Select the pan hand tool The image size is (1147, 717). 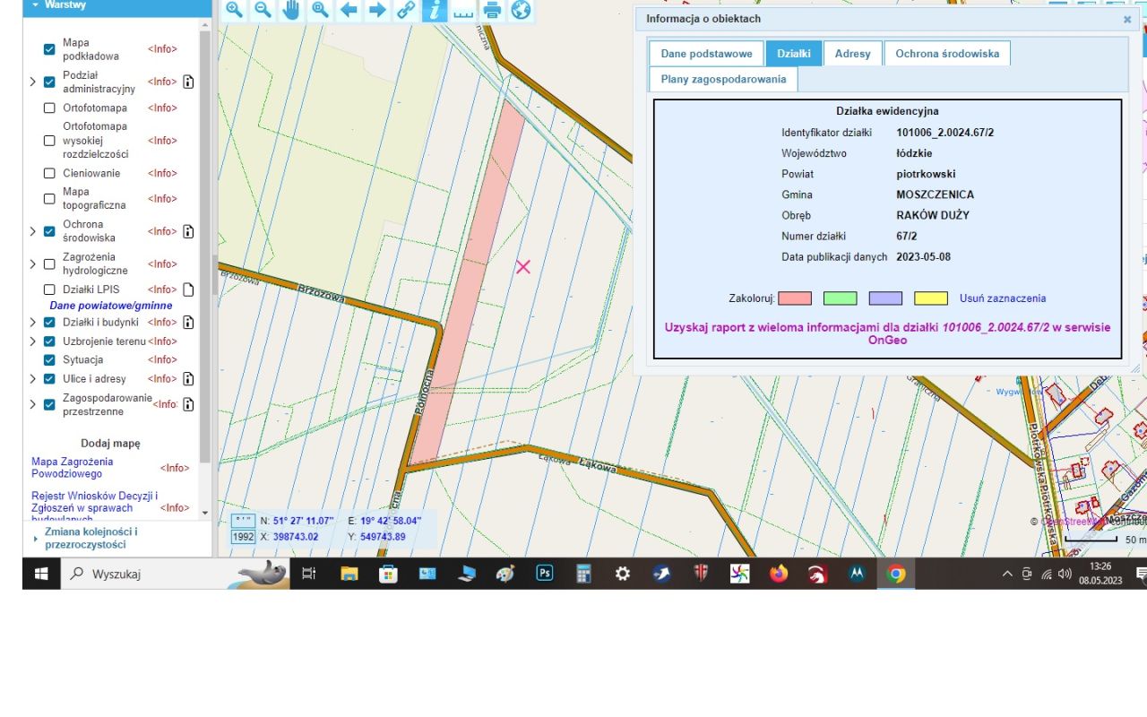(291, 10)
